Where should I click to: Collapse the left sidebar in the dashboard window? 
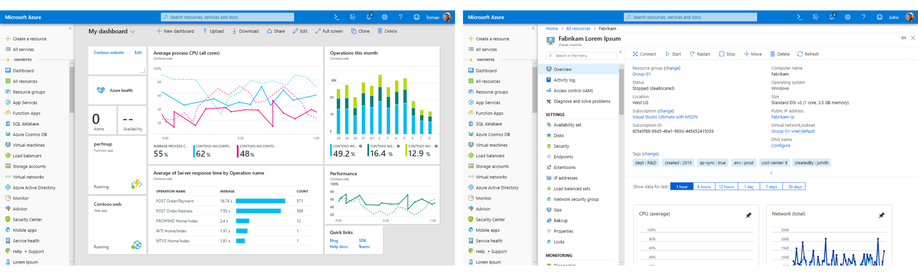click(70, 28)
